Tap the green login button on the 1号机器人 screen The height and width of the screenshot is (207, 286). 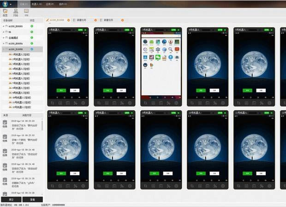pyautogui.click(x=61, y=91)
